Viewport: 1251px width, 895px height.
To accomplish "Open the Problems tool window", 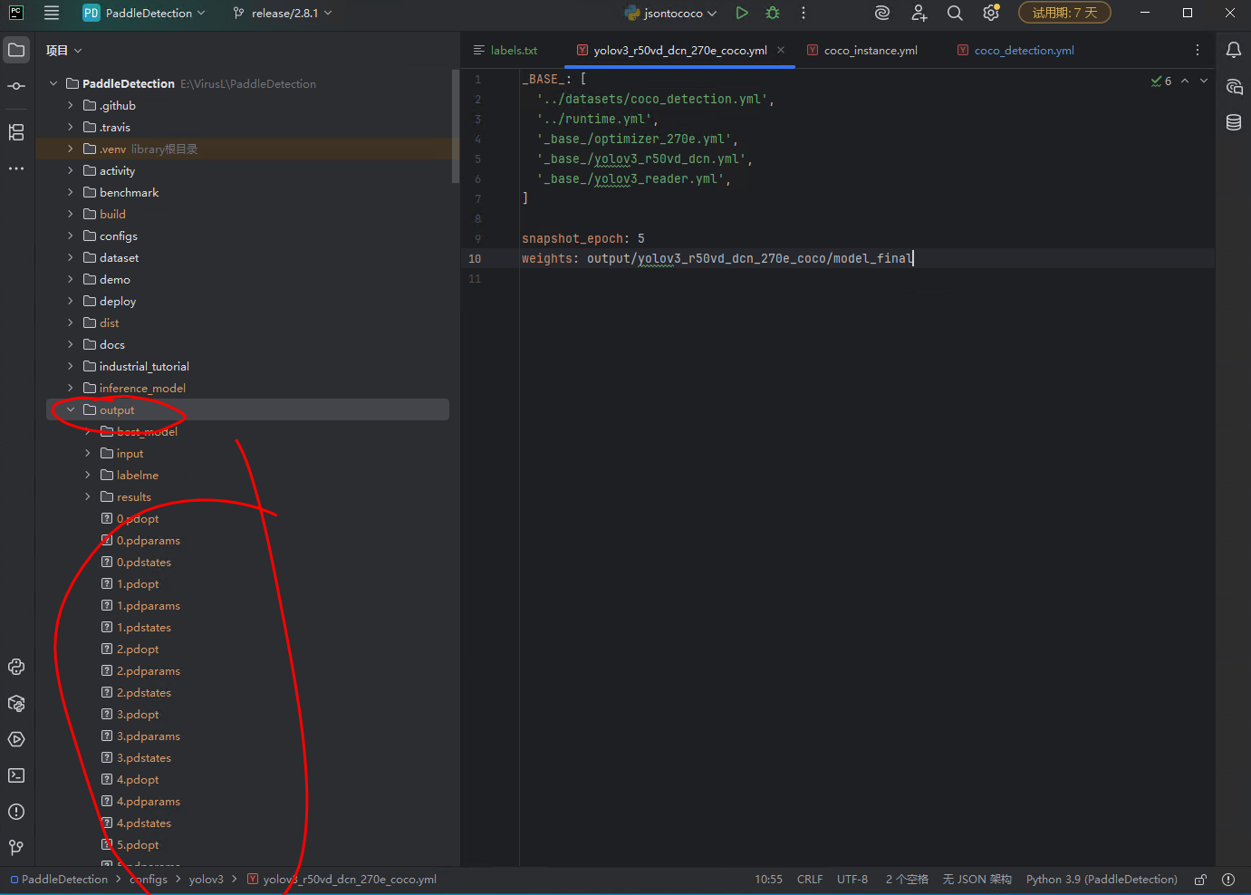I will coord(16,812).
